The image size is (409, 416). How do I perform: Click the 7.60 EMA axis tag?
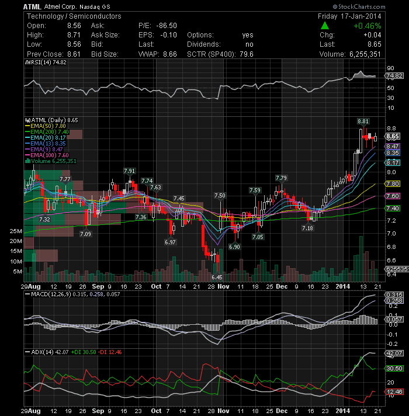pos(392,196)
